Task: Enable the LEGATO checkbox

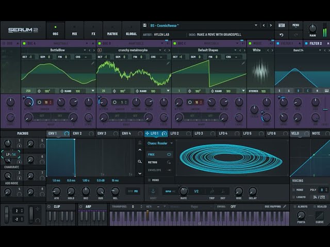Action: [294, 197]
